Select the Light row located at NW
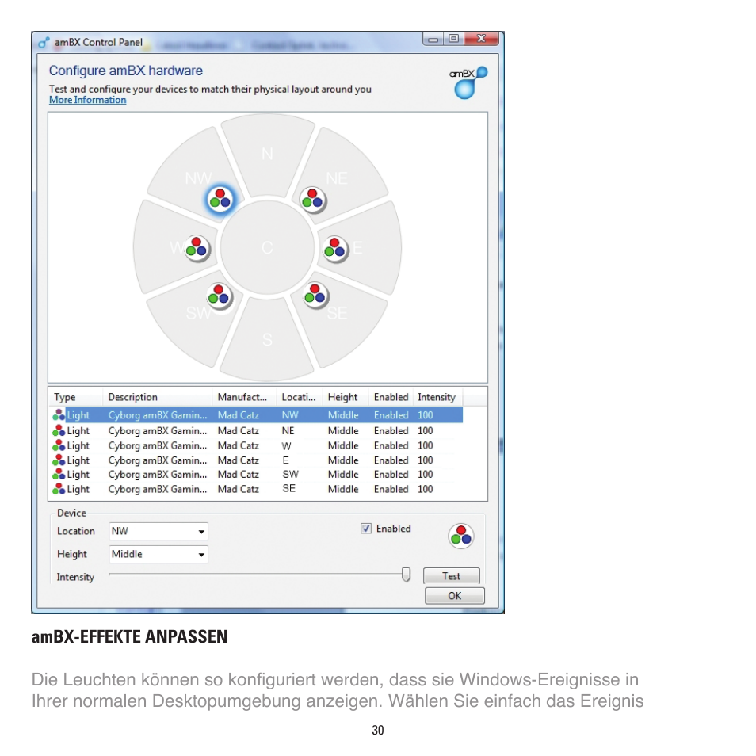 point(258,415)
